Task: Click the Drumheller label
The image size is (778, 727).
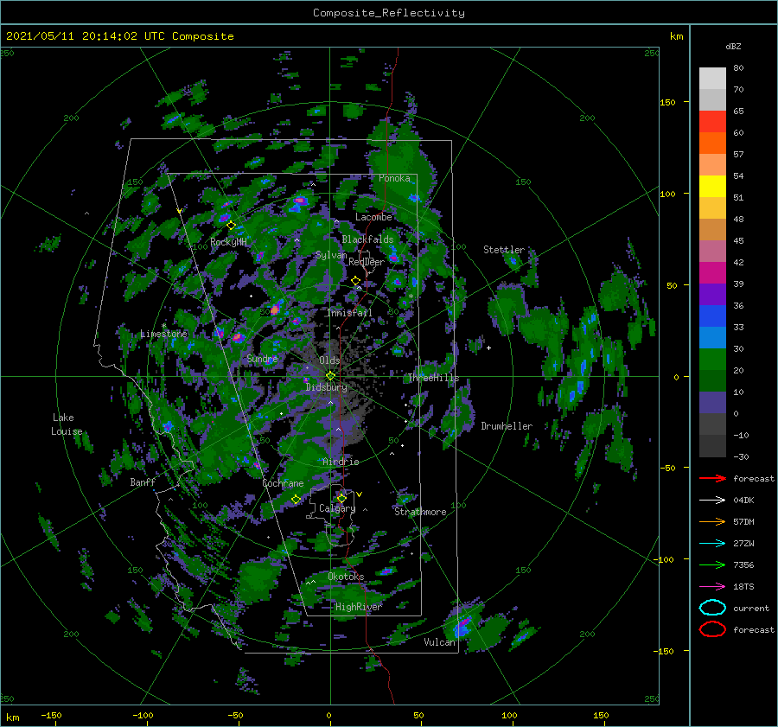Action: point(507,426)
